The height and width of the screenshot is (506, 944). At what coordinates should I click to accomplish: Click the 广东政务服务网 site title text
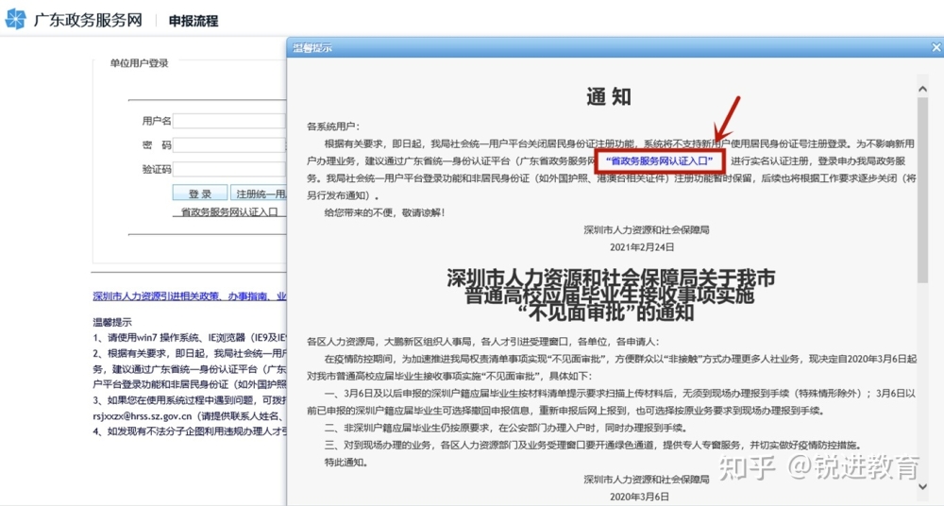[x=88, y=20]
